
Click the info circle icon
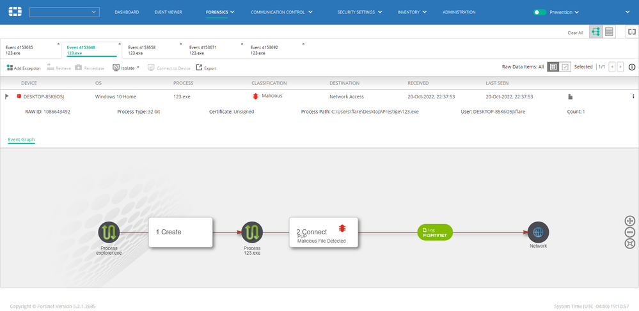point(632,67)
